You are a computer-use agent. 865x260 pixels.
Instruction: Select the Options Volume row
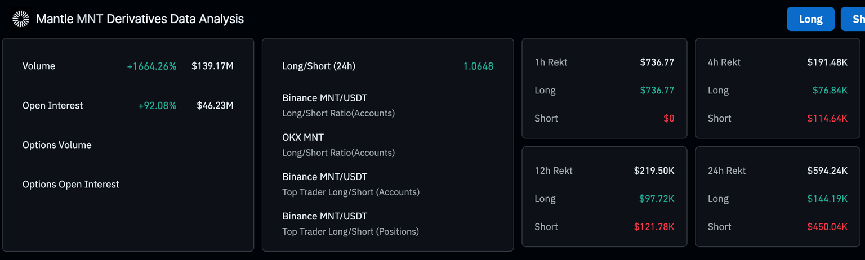click(x=57, y=145)
